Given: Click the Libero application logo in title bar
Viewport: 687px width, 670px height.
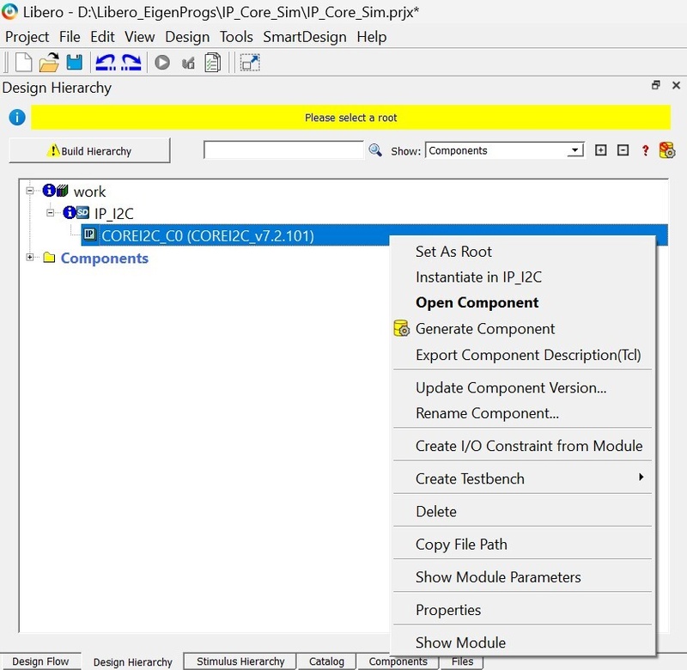Looking at the screenshot, I should coord(9,12).
